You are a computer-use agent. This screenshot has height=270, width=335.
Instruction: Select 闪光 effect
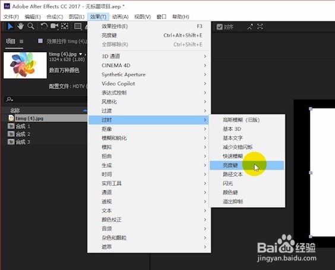pos(247,183)
